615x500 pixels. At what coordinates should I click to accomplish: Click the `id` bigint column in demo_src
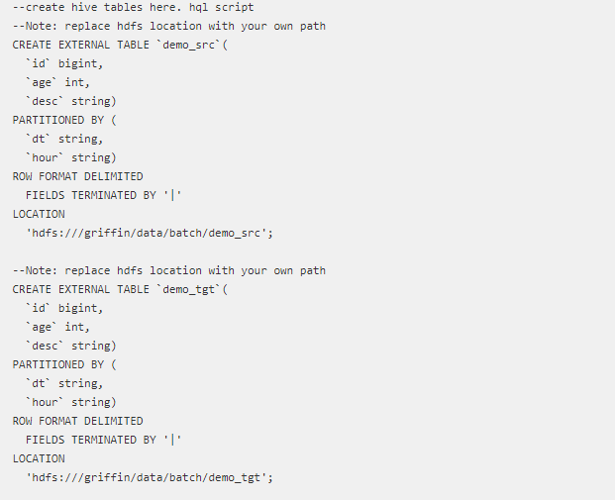(63, 63)
